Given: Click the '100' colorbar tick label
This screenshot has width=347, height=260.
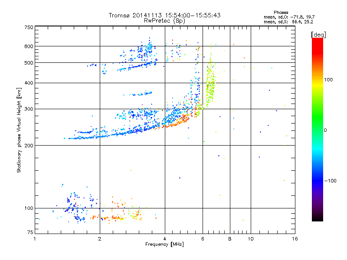Looking at the screenshot, I should click(x=328, y=80).
